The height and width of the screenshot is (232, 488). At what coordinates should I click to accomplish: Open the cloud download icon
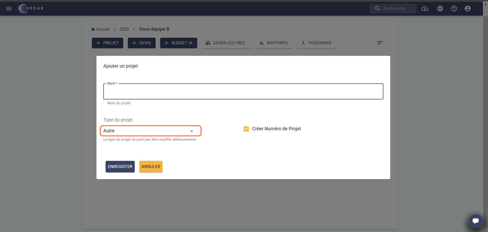pos(425,8)
